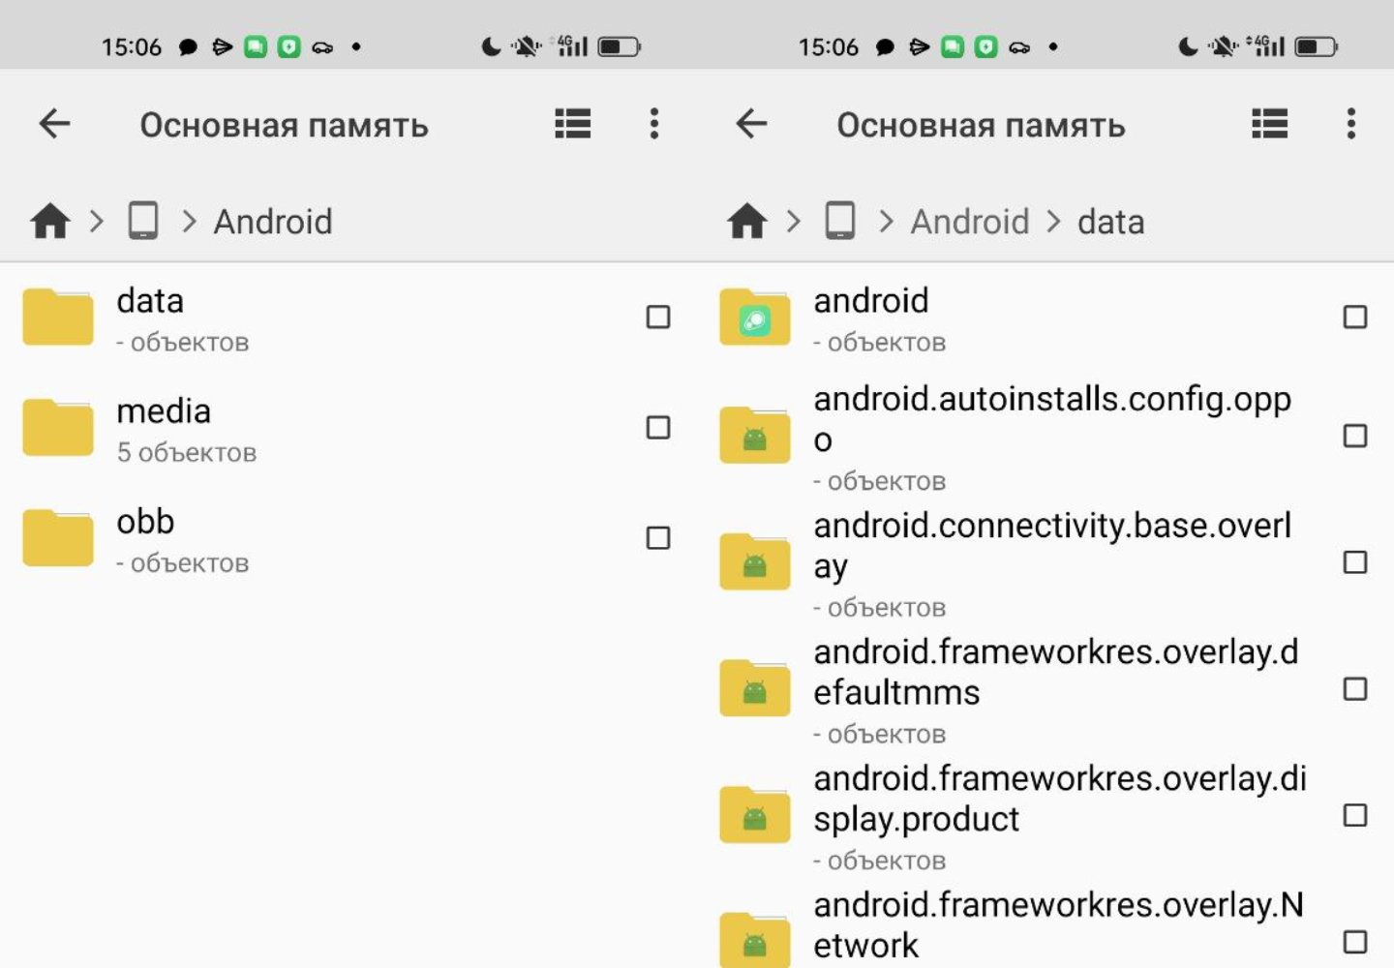The height and width of the screenshot is (968, 1394).
Task: Switch list view in left pane
Action: coord(573,124)
